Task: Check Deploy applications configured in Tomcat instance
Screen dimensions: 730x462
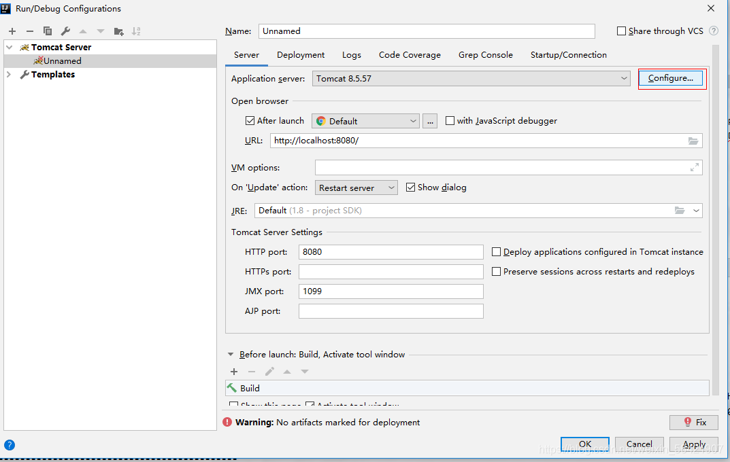Action: [496, 252]
